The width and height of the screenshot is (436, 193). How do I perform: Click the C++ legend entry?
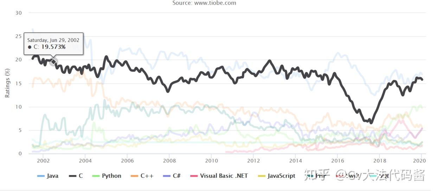147,176
